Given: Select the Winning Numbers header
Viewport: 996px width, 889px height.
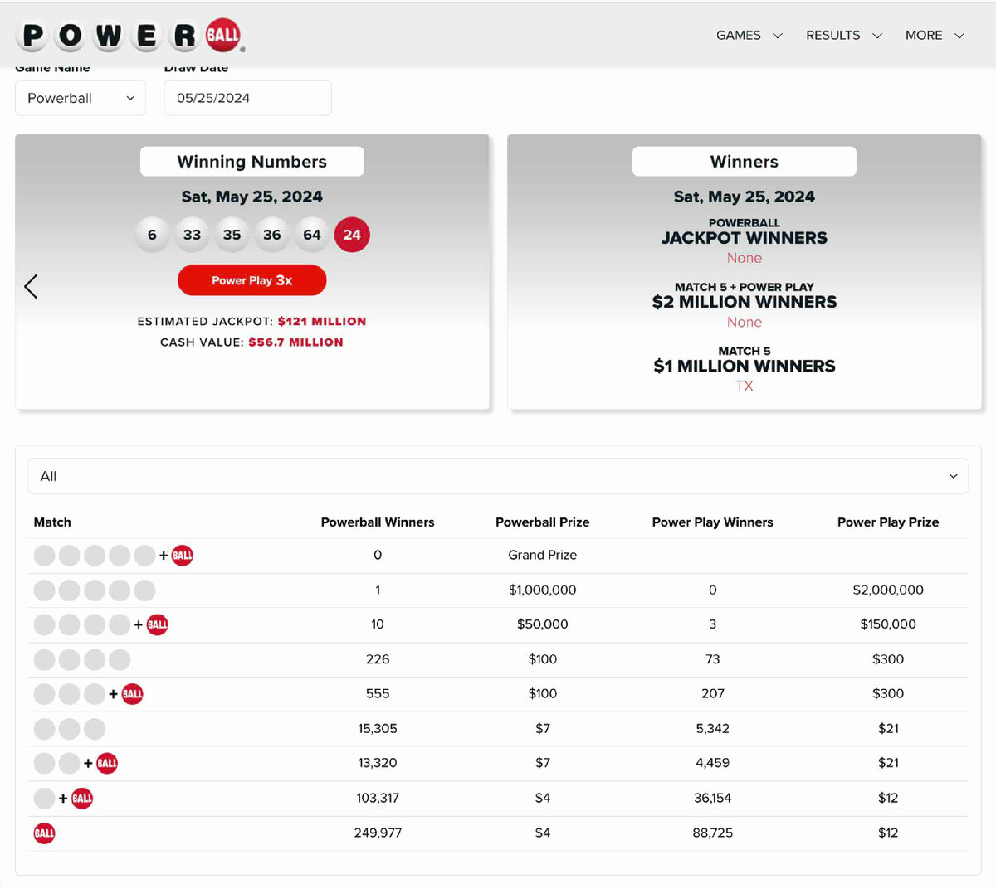Looking at the screenshot, I should 251,161.
